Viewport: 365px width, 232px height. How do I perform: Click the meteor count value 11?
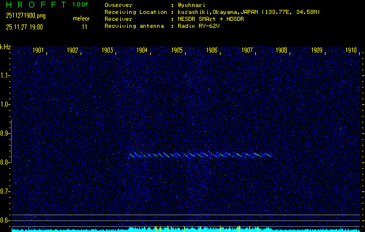84,27
